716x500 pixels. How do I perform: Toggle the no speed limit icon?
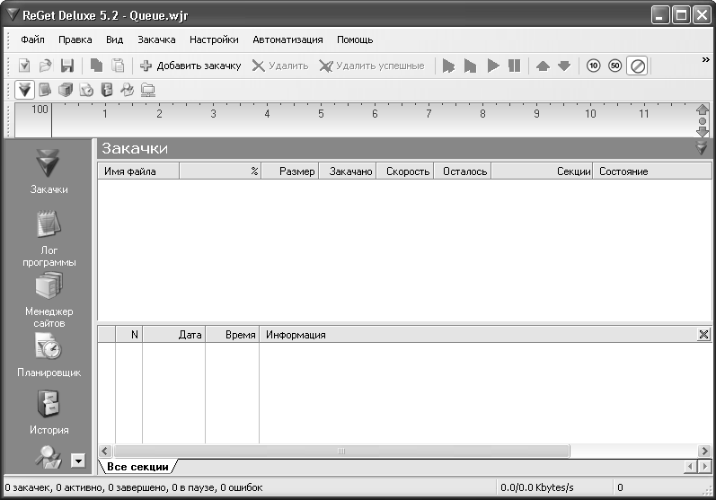(638, 66)
